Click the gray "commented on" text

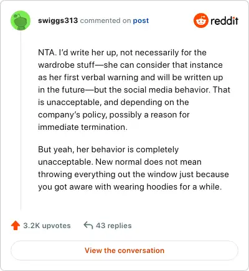[x=105, y=21]
